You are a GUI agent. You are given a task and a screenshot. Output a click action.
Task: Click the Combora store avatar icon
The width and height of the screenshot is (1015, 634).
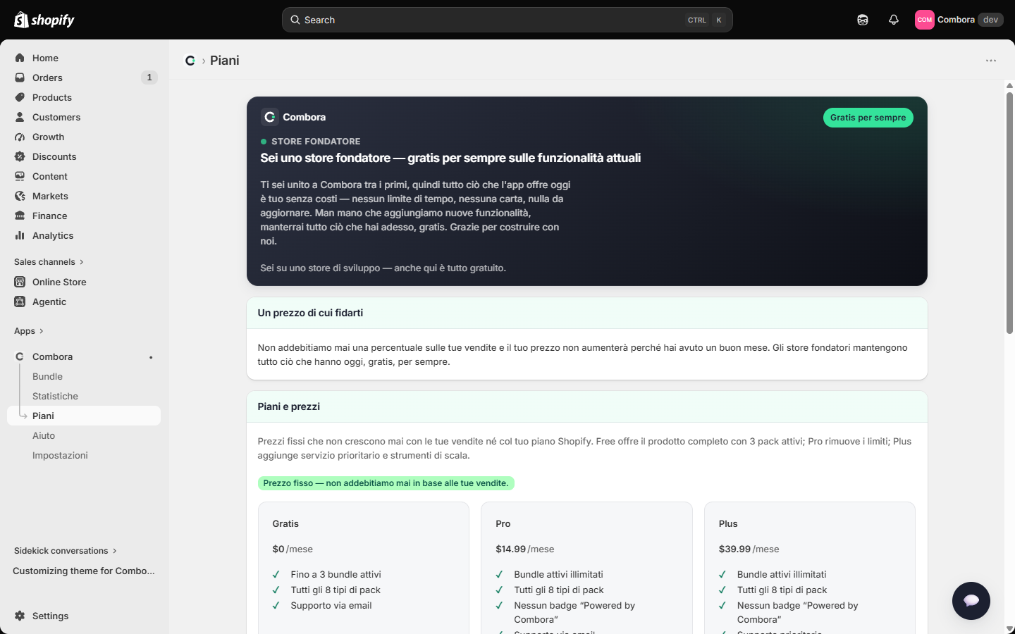[x=925, y=20]
